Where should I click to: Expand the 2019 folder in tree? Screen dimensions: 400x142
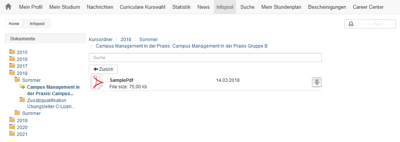pos(22,120)
